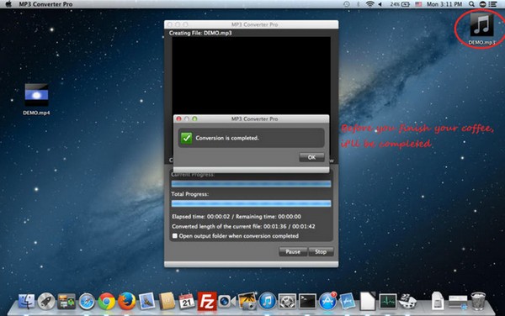Open Calendar from the dock
Viewport: 505px width, 316px height.
pyautogui.click(x=187, y=302)
